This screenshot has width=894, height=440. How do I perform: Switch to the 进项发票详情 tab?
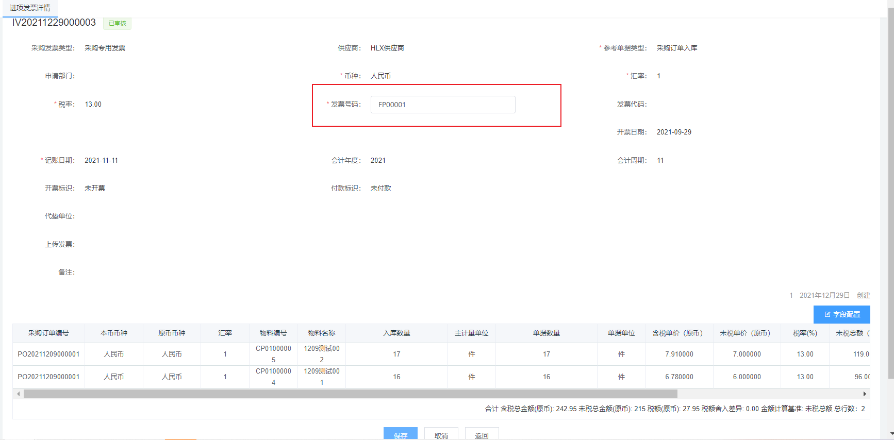30,8
